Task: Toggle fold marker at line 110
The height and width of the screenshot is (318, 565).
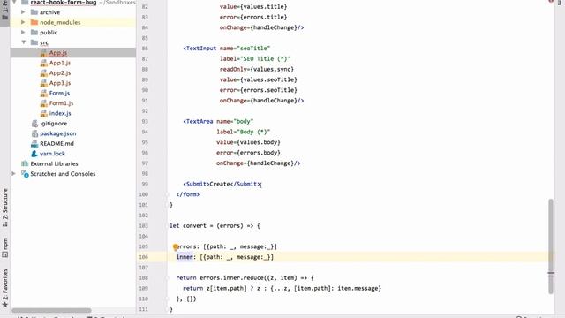Action: pyautogui.click(x=167, y=299)
